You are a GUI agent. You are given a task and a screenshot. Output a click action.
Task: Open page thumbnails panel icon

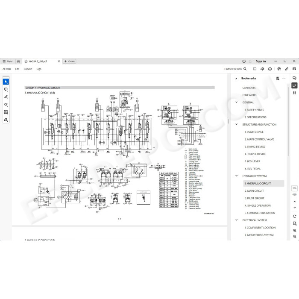(x=294, y=93)
